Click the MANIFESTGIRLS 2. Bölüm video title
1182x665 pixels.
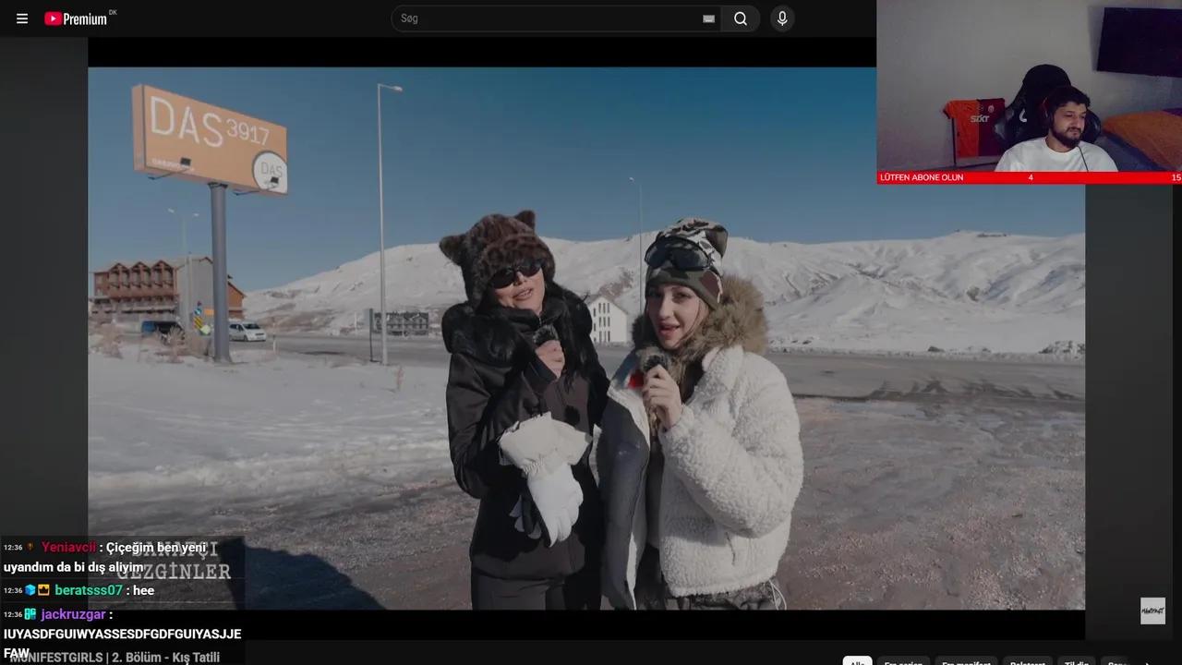[115, 658]
